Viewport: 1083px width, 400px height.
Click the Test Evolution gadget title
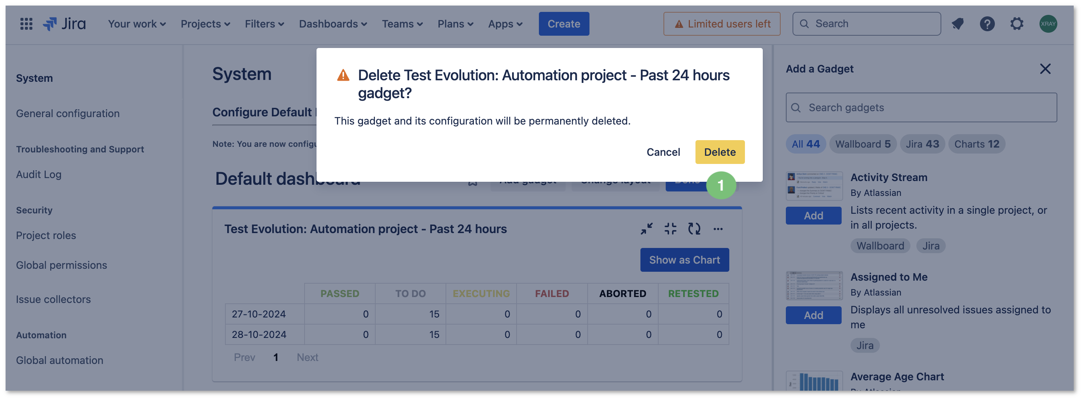tap(365, 229)
